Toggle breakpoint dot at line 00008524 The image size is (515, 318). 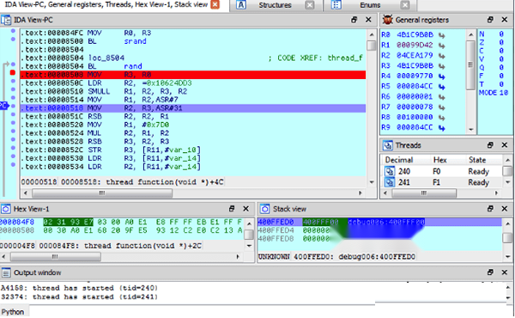(x=13, y=131)
